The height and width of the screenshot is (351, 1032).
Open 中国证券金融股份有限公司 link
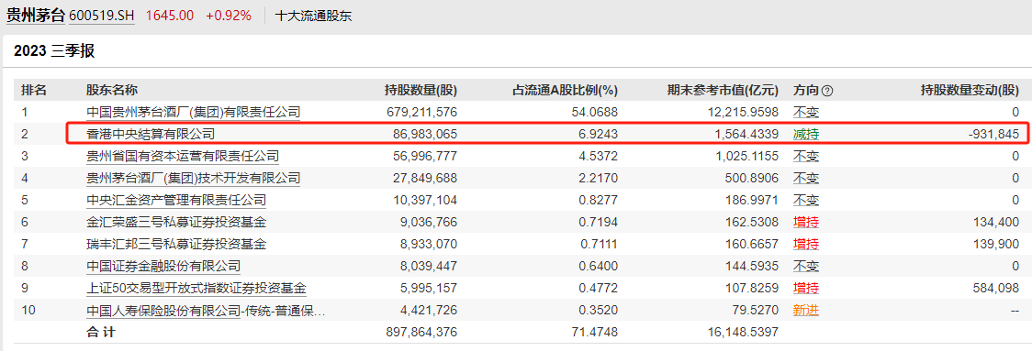(x=163, y=266)
